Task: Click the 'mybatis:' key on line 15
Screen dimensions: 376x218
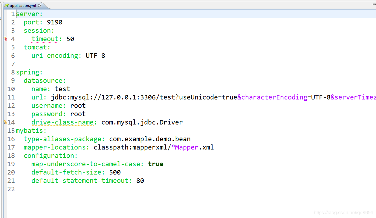Action: (x=31, y=131)
